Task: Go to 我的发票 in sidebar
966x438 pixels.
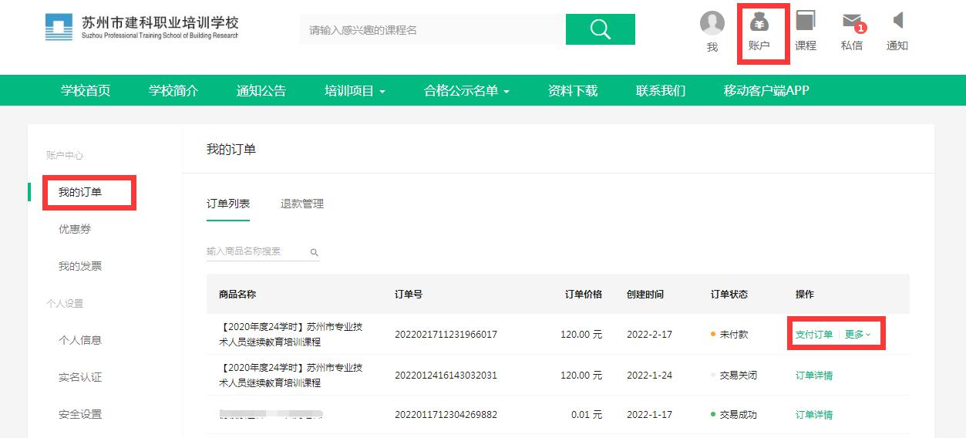Action: [80, 266]
